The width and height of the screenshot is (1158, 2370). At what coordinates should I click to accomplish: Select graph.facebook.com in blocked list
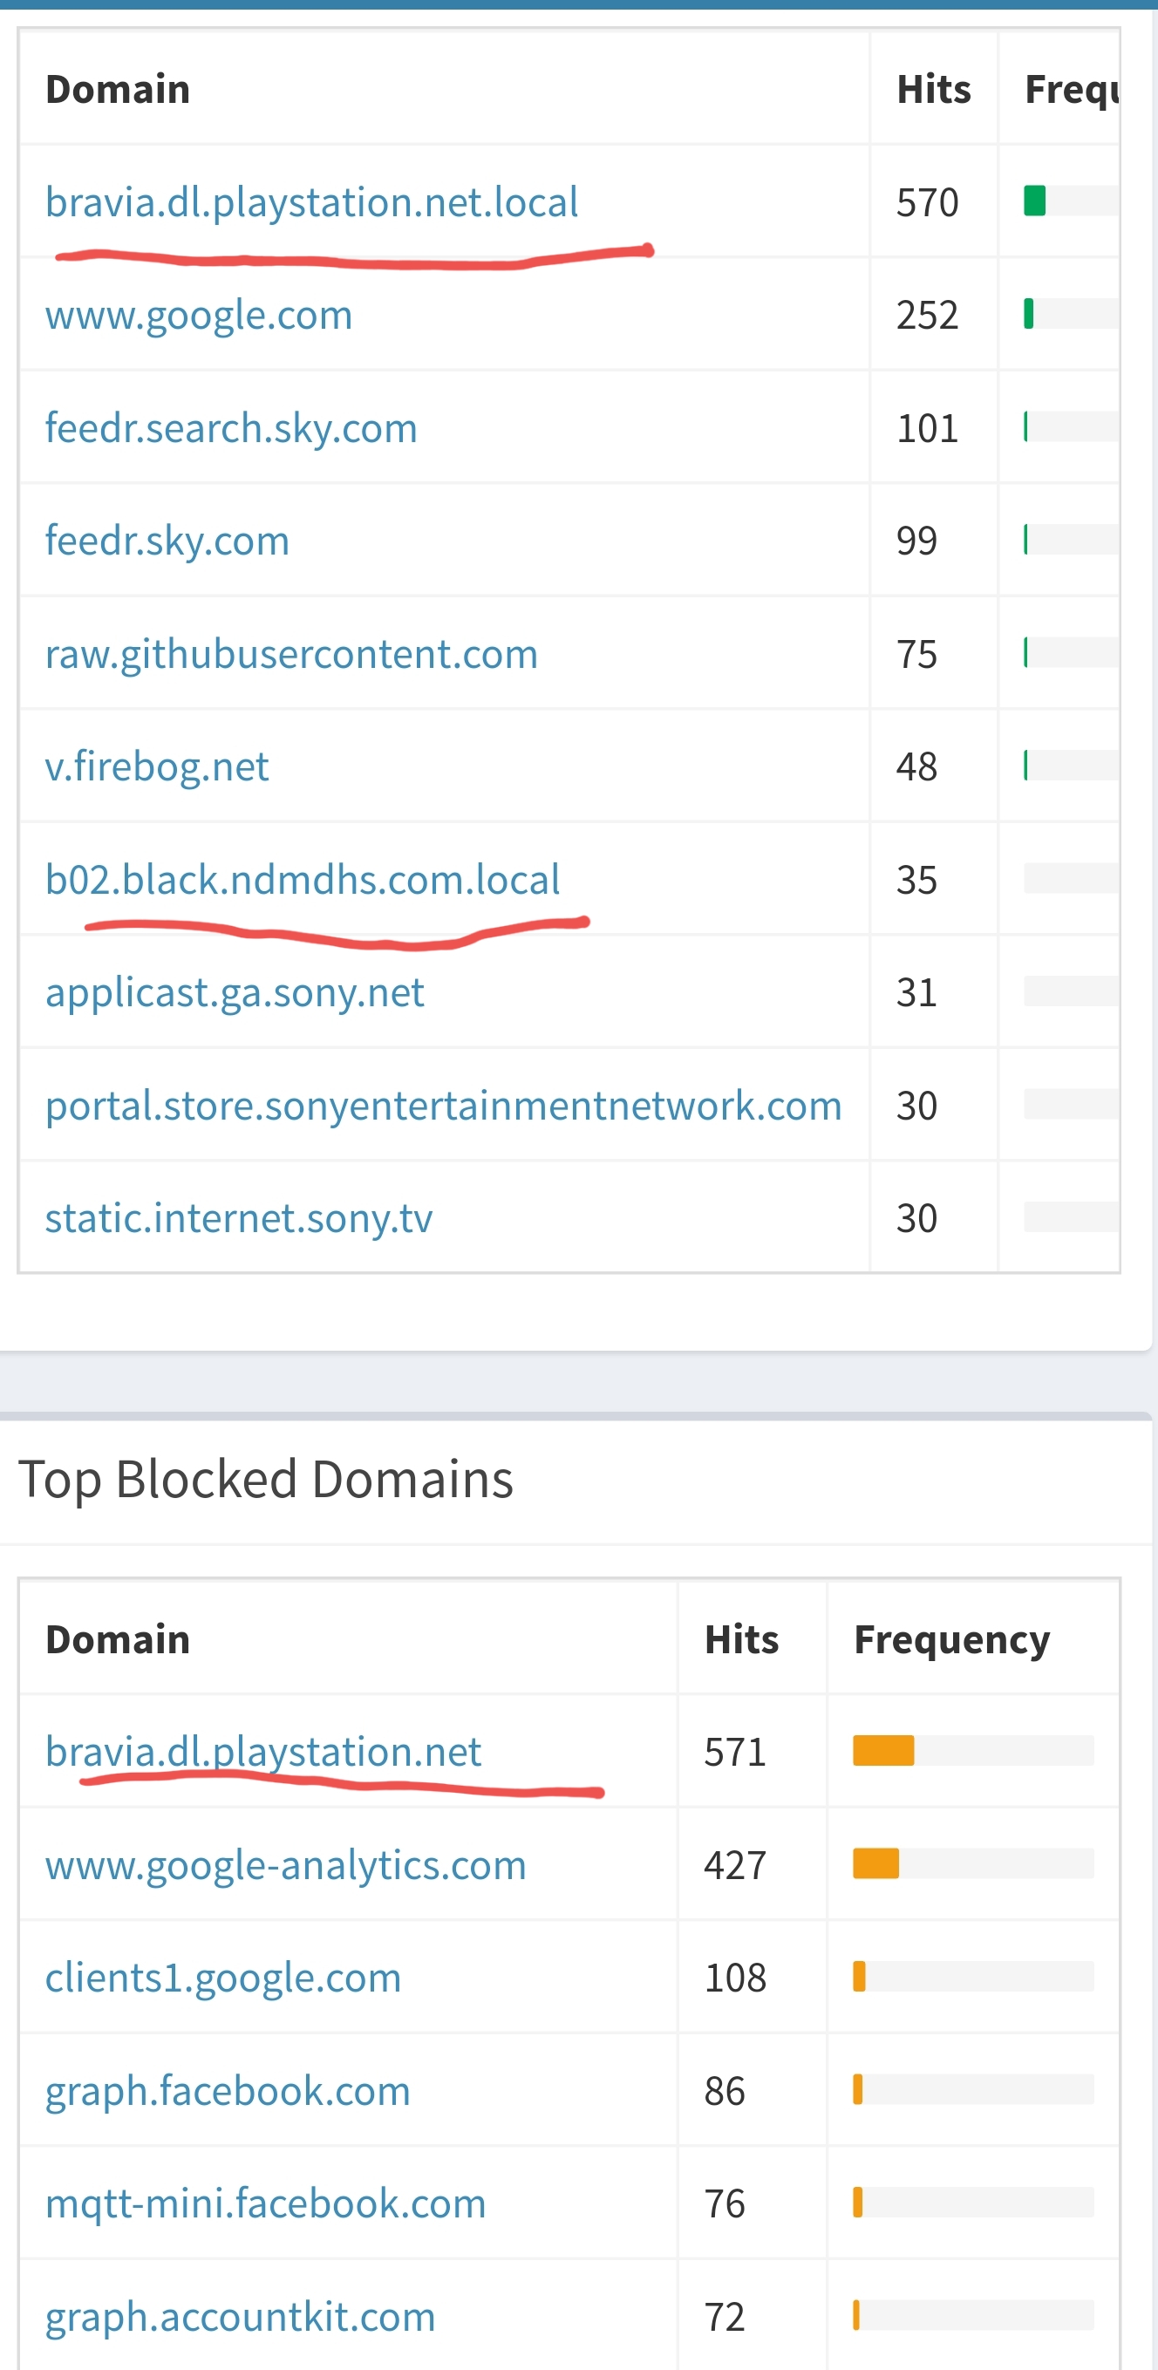coord(228,2090)
